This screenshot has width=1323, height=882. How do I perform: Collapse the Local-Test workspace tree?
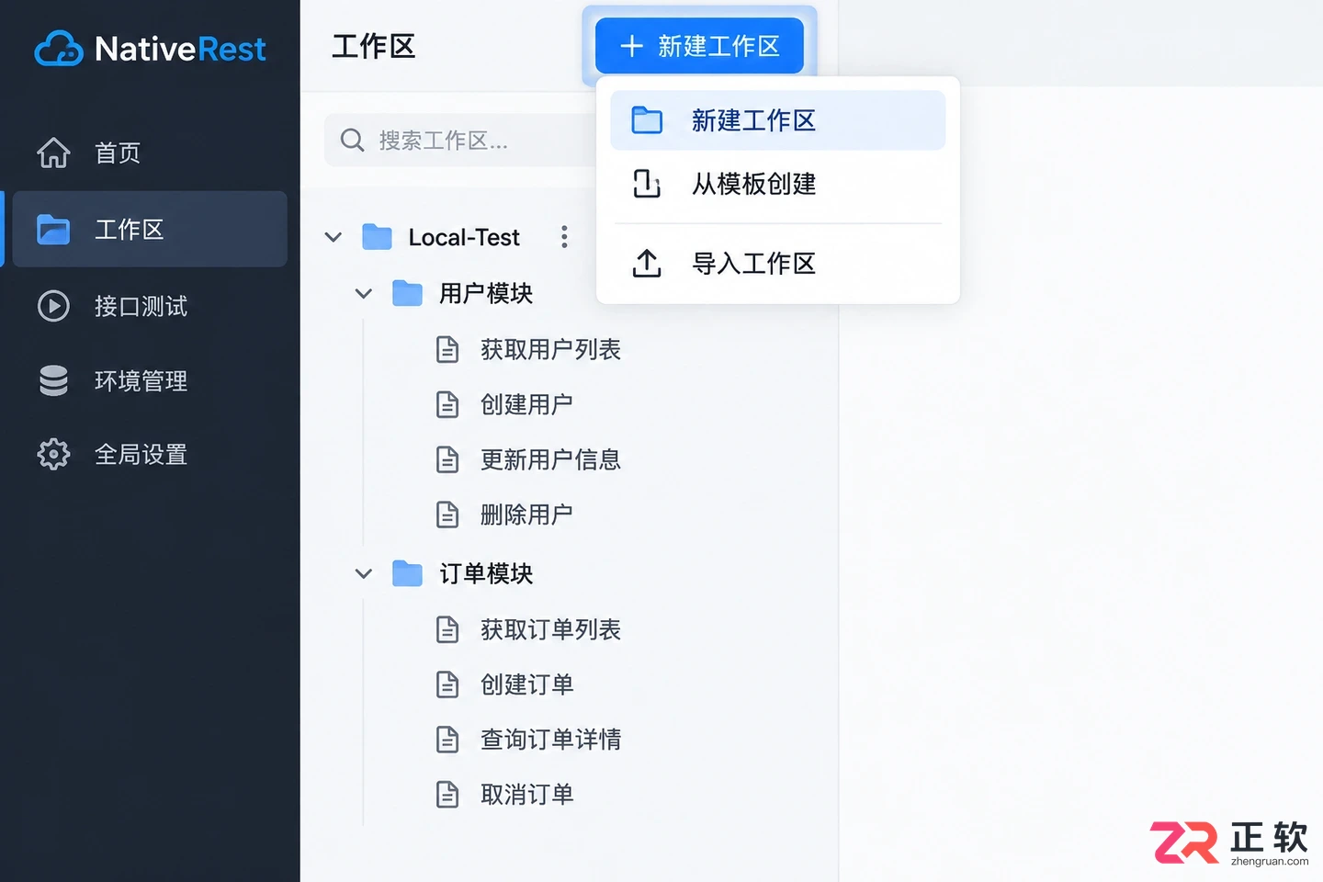334,237
